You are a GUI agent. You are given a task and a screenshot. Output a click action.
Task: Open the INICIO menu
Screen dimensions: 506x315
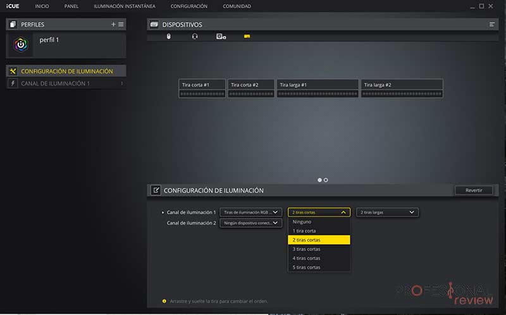tap(42, 6)
